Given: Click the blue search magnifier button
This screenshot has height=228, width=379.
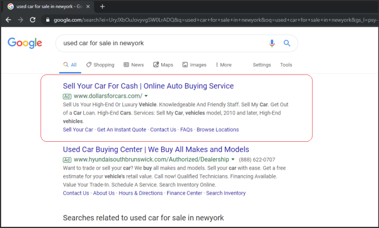Looking at the screenshot, I should (x=287, y=43).
